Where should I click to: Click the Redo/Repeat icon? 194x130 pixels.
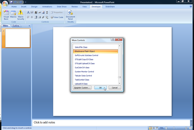pos(21,2)
